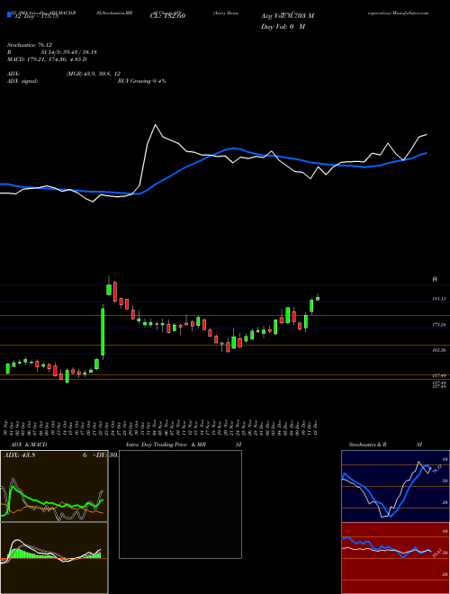The height and width of the screenshot is (594, 450).
Task: Click the 'ADX: 43.8' label in ADX panel
Action: point(19,455)
